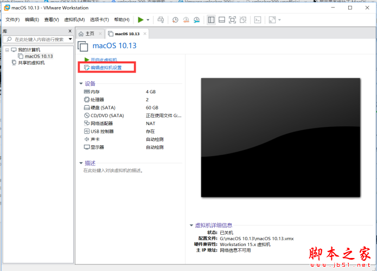The image size is (377, 271).
Task: Click the Unity mode toolbar icon
Action: coord(243,20)
